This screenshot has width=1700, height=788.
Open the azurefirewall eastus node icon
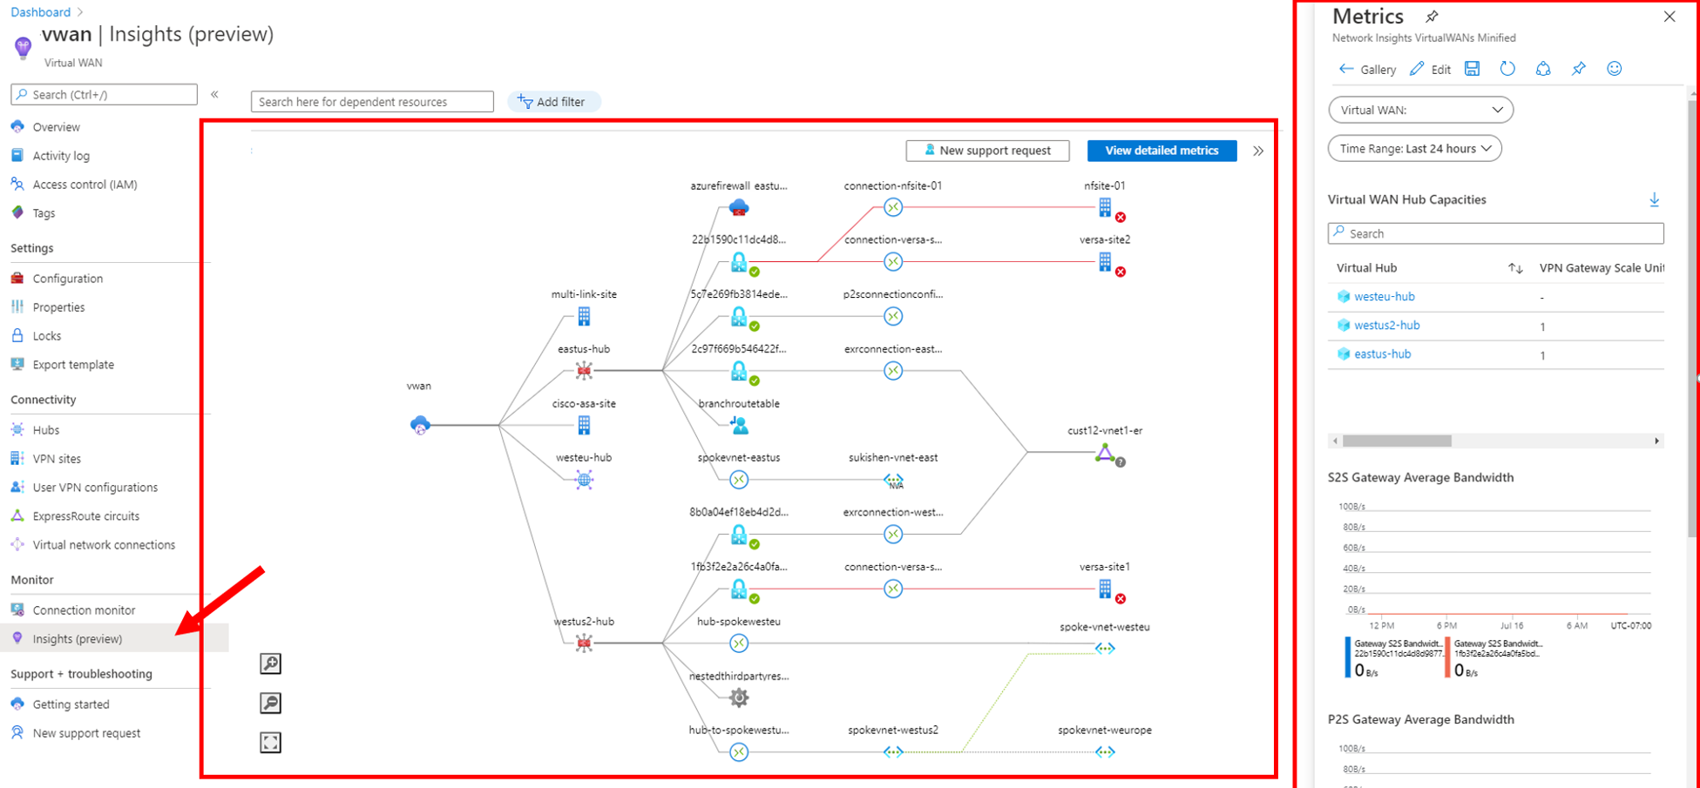pyautogui.click(x=739, y=207)
